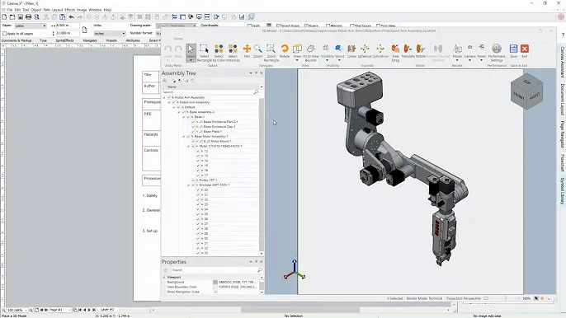Image resolution: width=566 pixels, height=318 pixels.
Task: Save the 3D model edits
Action: tap(513, 51)
